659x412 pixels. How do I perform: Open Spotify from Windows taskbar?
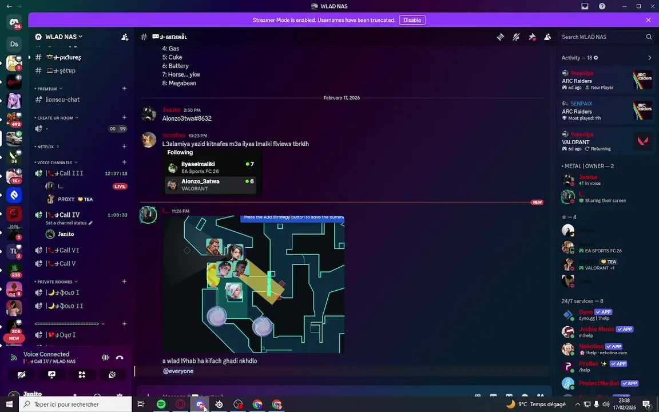(x=161, y=405)
